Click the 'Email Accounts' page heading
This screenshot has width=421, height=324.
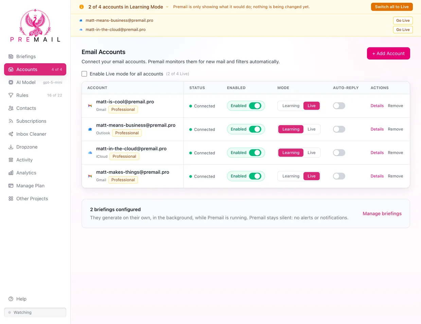(103, 52)
